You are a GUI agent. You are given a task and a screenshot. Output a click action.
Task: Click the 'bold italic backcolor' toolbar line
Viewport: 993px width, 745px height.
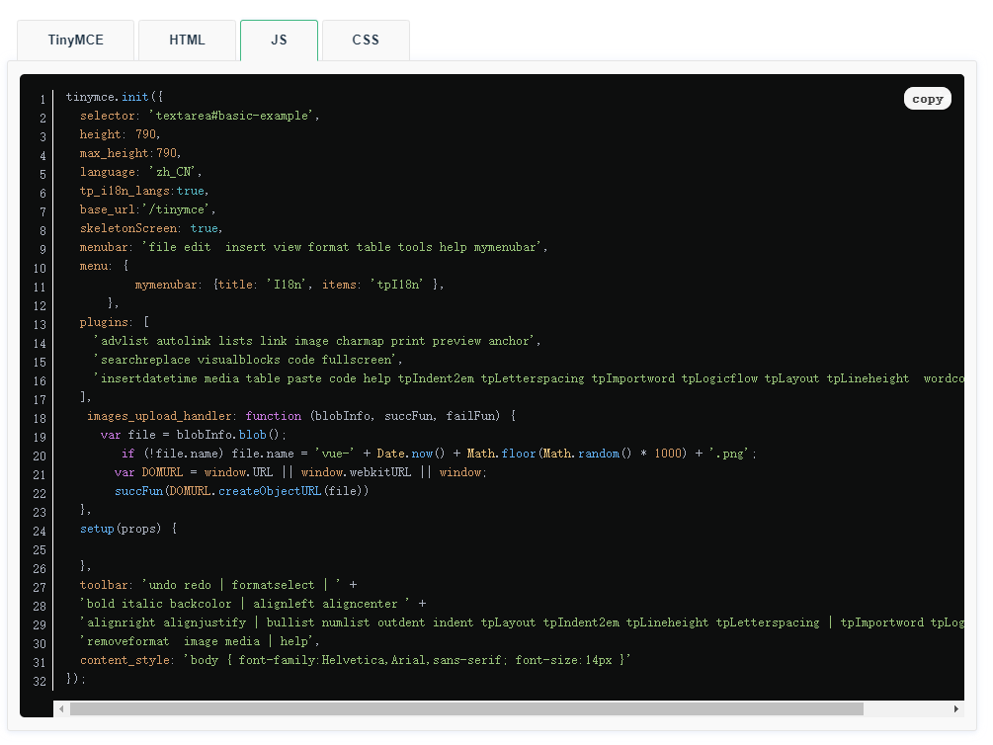click(x=253, y=604)
